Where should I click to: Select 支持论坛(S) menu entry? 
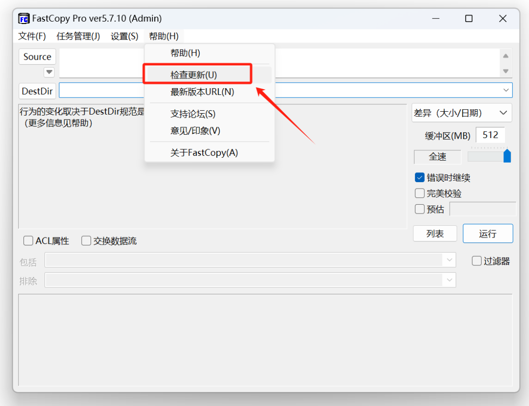tap(210, 114)
